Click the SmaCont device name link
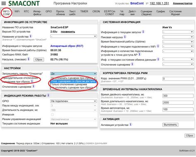Viewport: 196px width, 157px height. 137,3
